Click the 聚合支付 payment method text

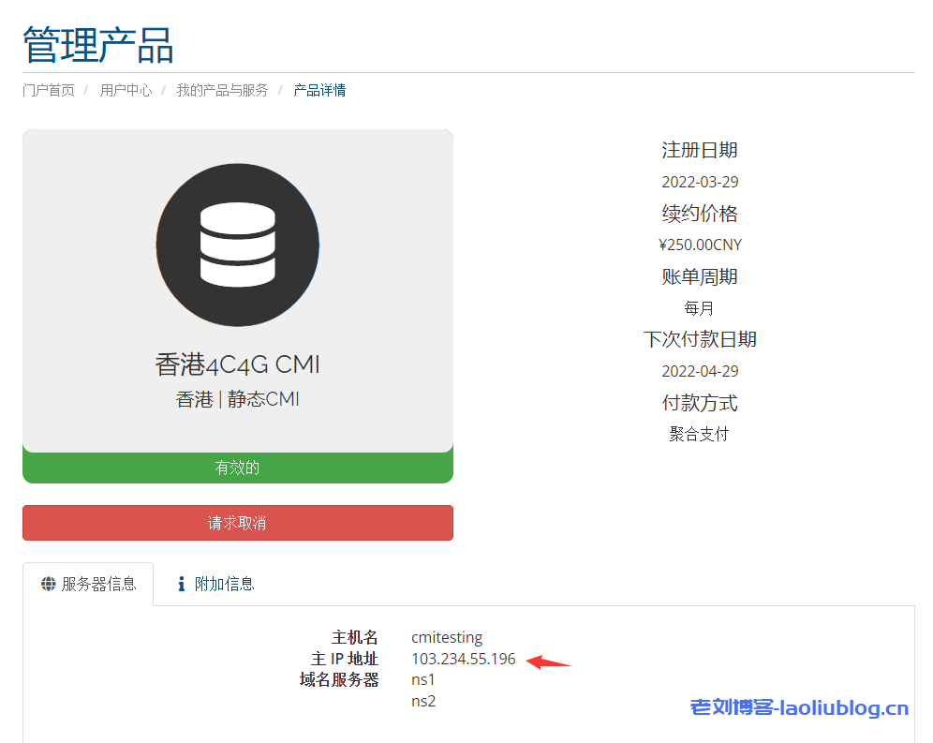pyautogui.click(x=699, y=434)
